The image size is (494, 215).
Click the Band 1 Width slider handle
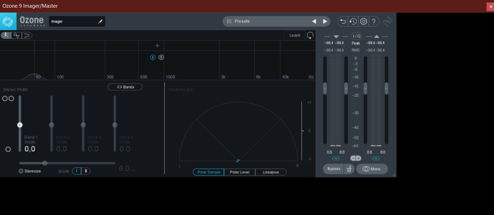click(20, 125)
